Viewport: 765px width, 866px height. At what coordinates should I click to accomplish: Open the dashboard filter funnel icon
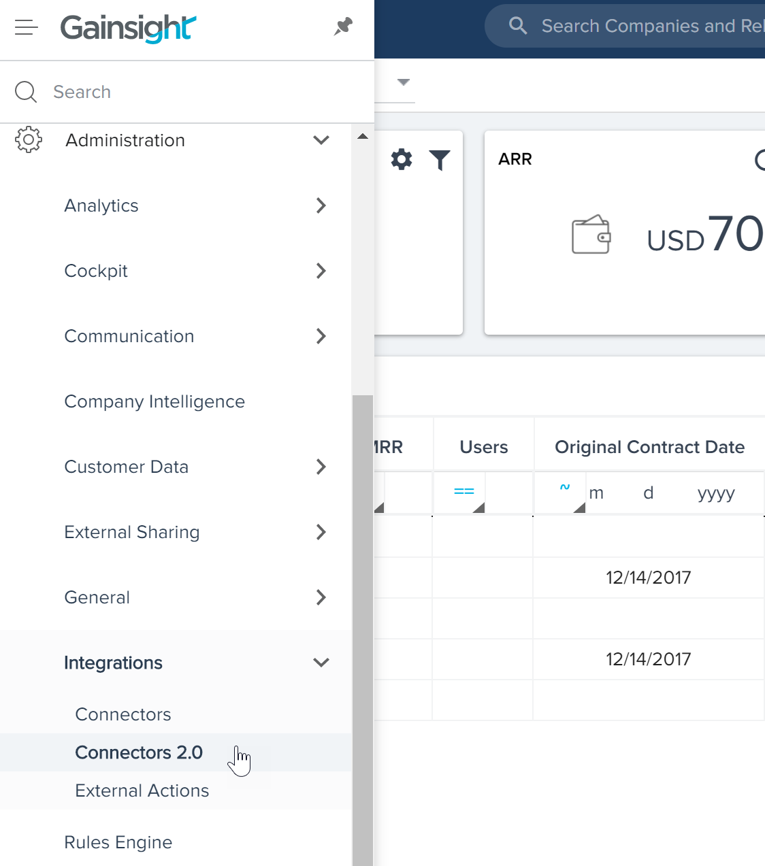click(x=440, y=160)
